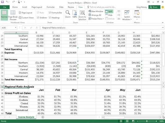Switch to the Data tab

[61, 7]
